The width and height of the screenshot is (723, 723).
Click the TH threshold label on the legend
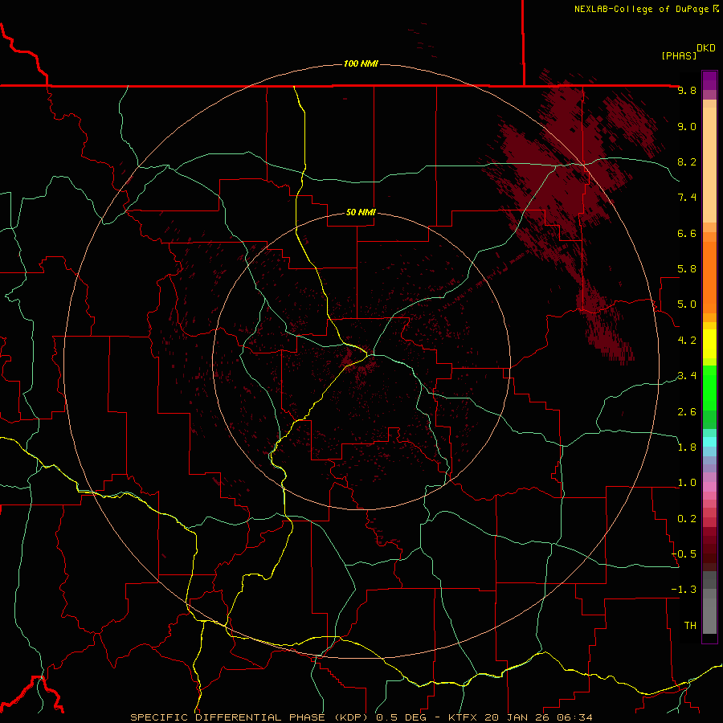[690, 625]
